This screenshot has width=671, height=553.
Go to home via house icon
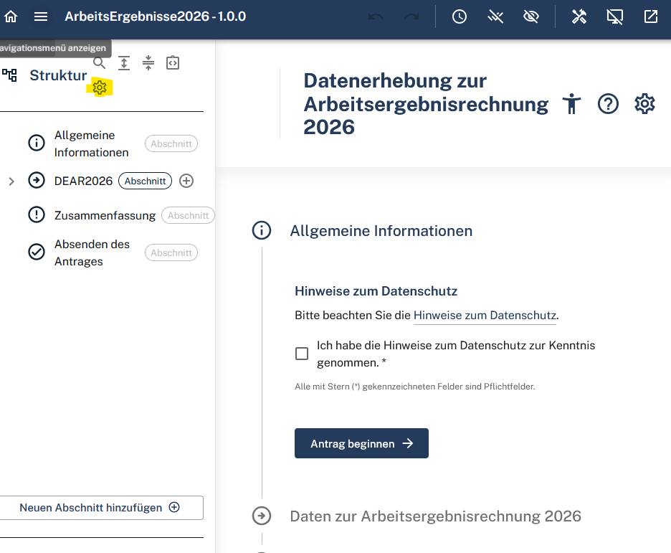[x=11, y=16]
